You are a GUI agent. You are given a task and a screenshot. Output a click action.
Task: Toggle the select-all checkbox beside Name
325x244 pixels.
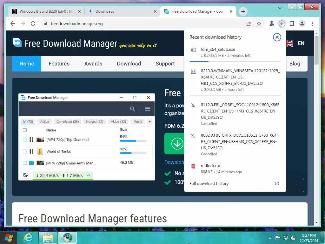pyautogui.click(x=25, y=130)
